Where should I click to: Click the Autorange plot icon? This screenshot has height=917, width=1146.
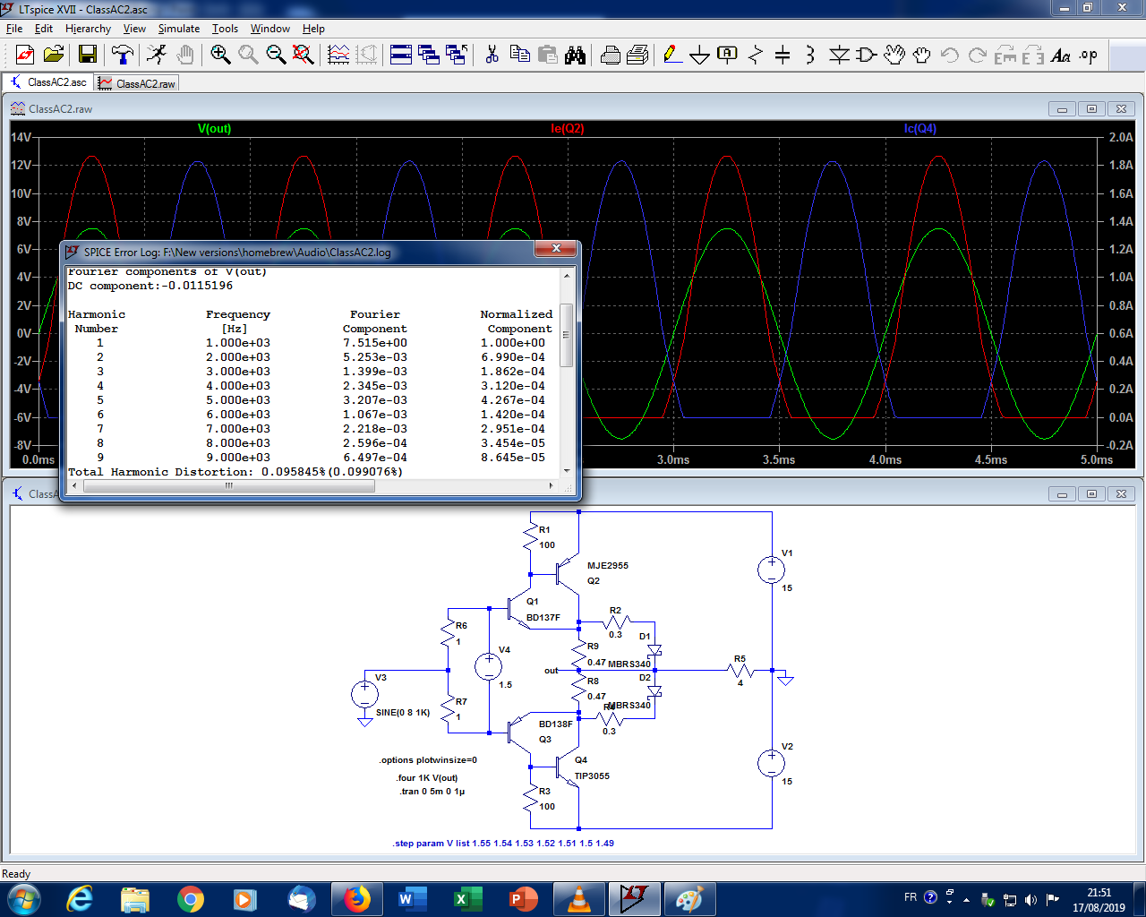tap(338, 56)
